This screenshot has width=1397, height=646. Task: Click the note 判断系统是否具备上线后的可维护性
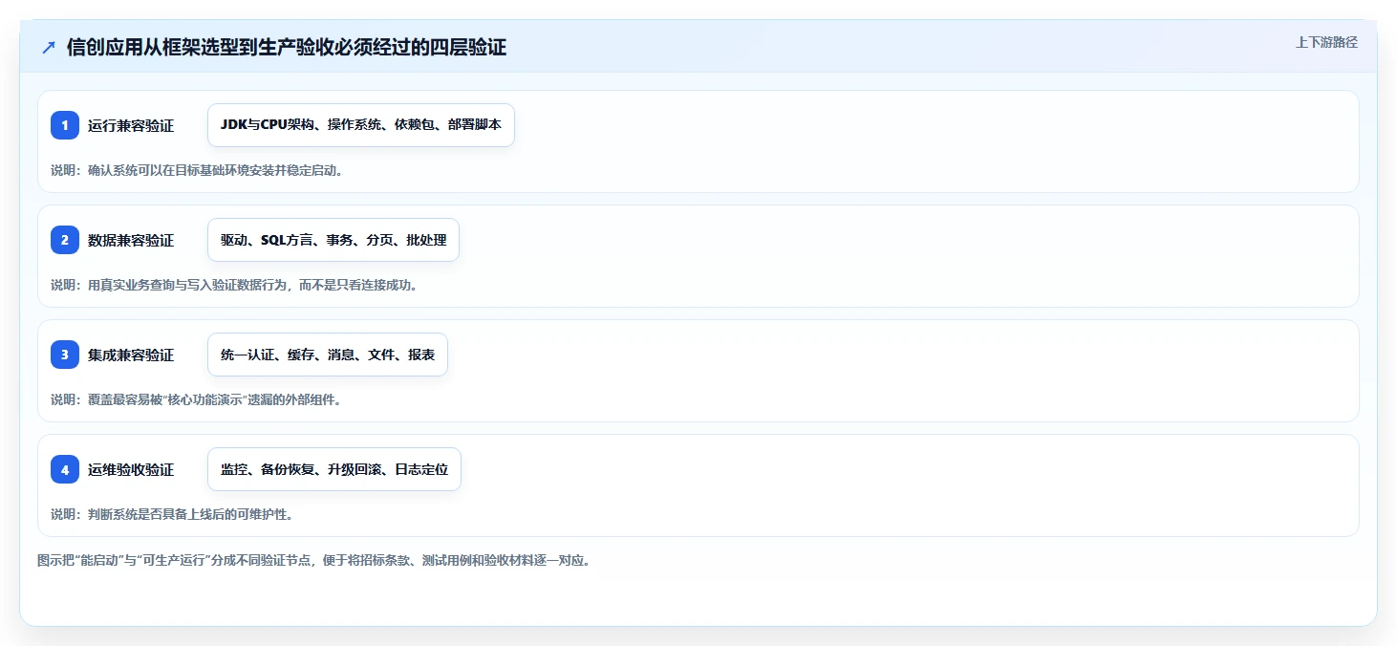point(171,514)
